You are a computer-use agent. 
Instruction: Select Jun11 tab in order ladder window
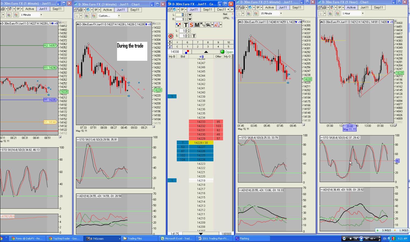coord(194,9)
